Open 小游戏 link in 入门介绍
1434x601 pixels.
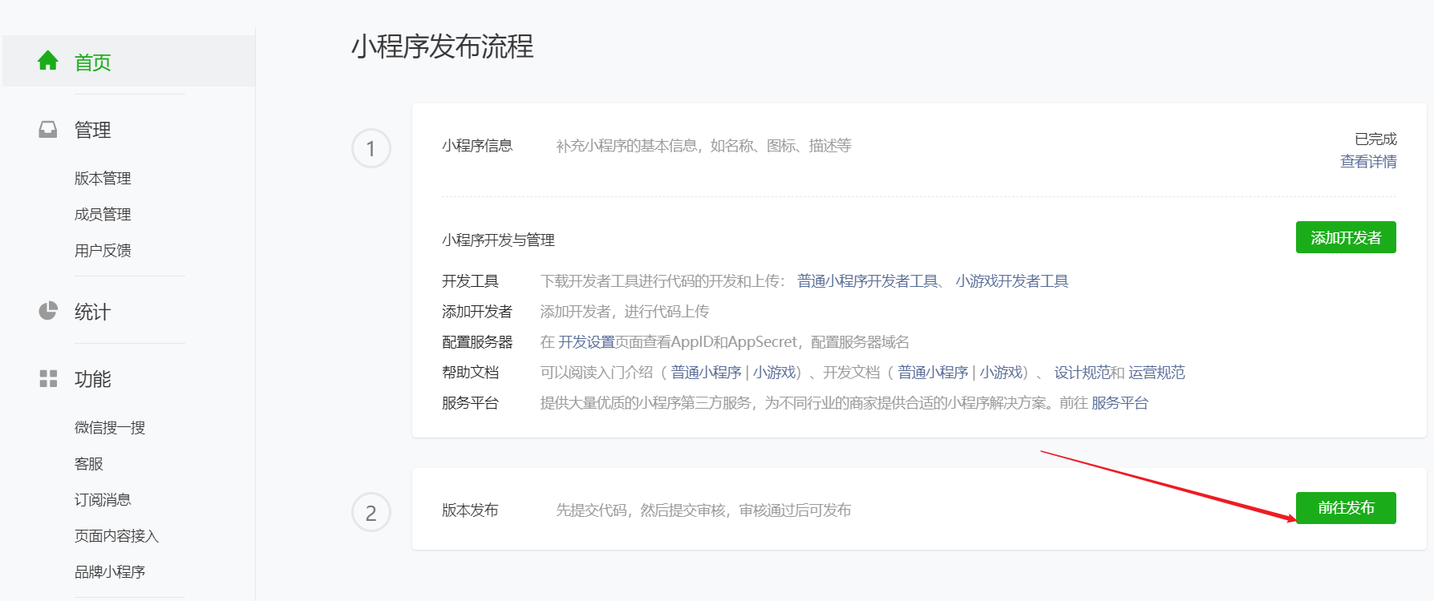tap(774, 372)
